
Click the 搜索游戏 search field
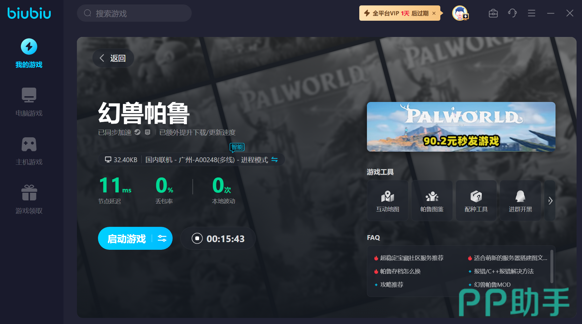click(134, 13)
